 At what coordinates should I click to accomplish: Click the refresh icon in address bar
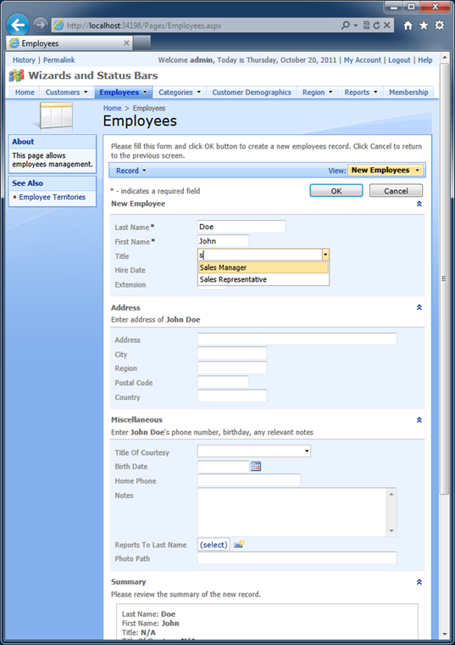[x=376, y=25]
